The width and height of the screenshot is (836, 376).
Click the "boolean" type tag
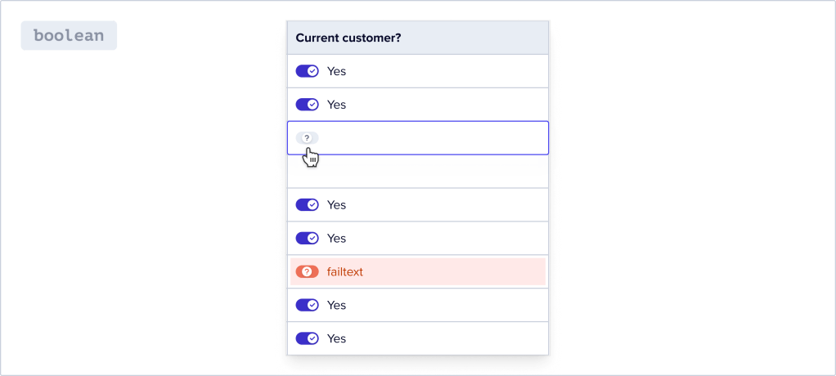69,36
